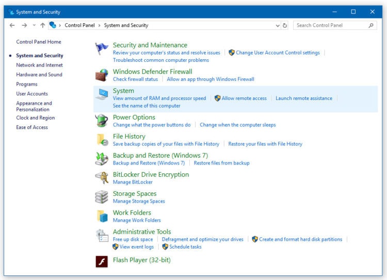Click the Search Control Panel field

(x=330, y=25)
